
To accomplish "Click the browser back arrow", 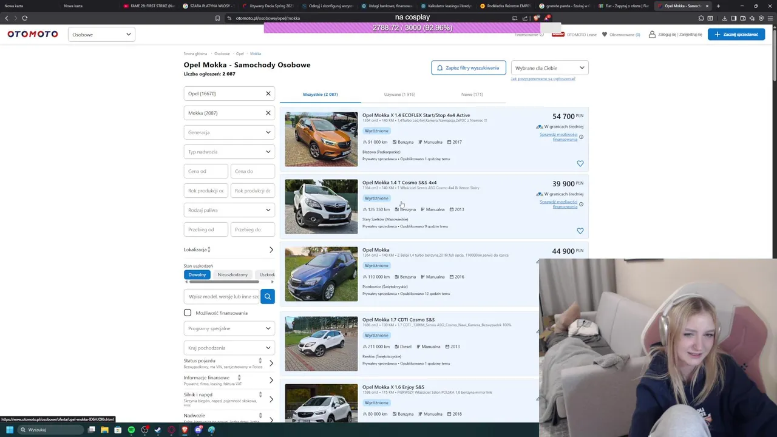I will pyautogui.click(x=7, y=18).
